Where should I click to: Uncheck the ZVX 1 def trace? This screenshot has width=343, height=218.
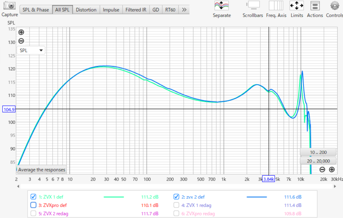coord(33,196)
